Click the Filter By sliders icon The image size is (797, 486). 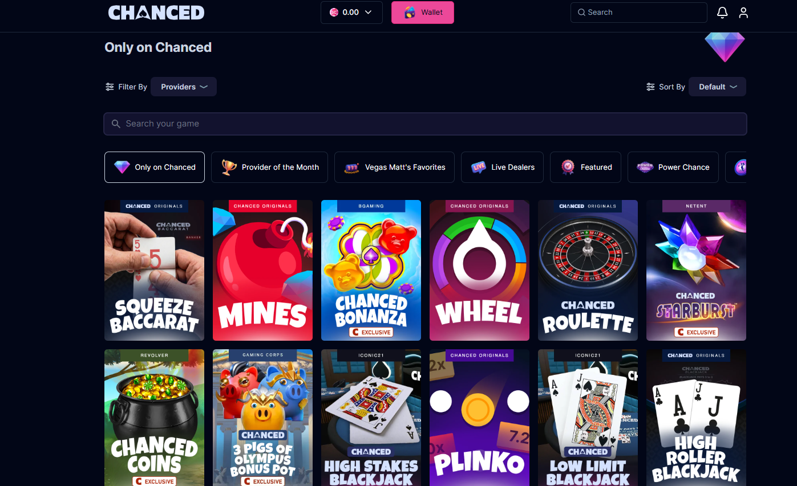tap(110, 87)
